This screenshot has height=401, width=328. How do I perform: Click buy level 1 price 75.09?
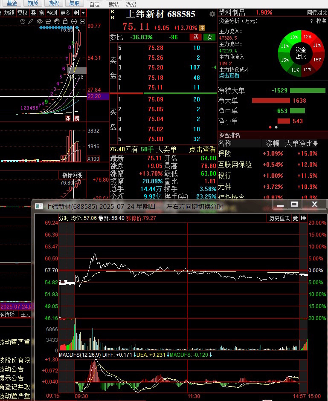tap(155, 99)
